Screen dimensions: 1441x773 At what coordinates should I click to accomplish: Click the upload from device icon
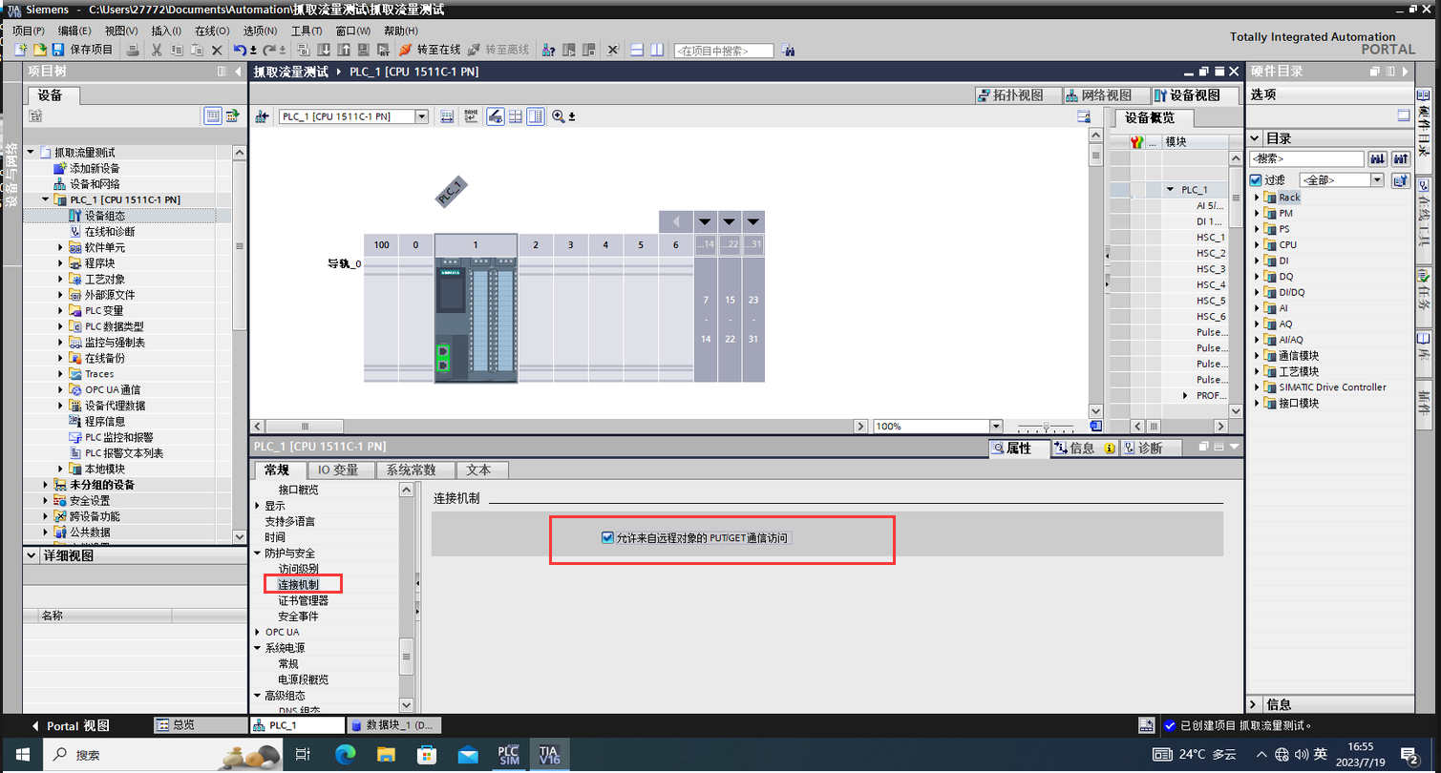point(344,50)
